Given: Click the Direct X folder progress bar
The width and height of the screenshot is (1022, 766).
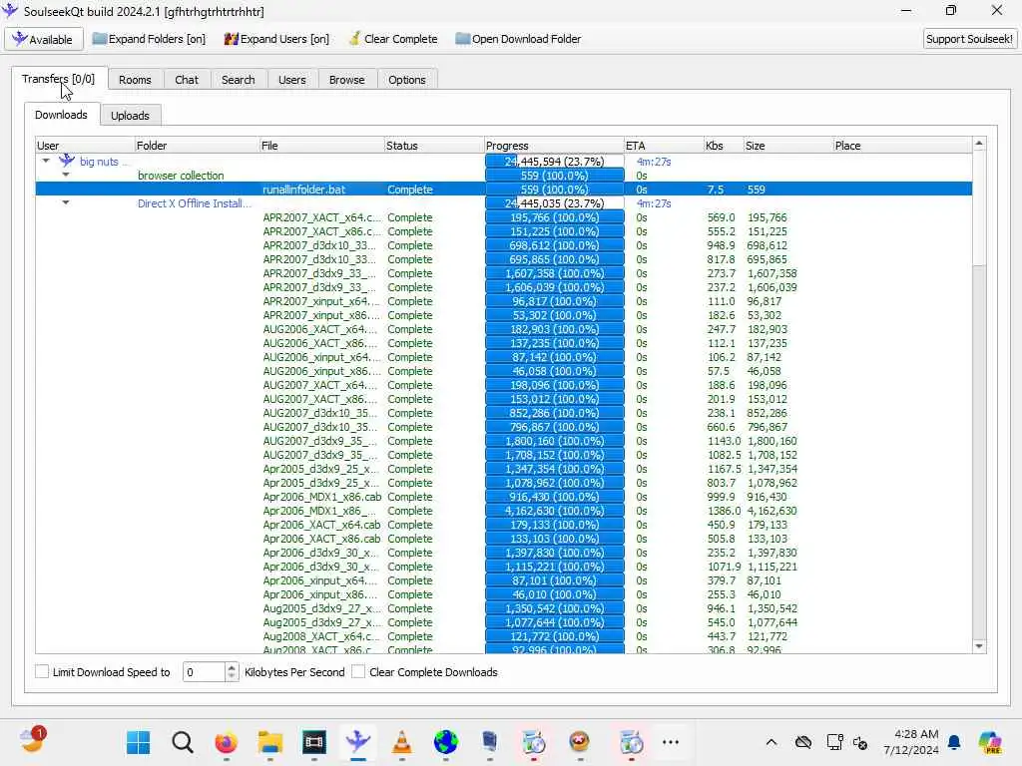Looking at the screenshot, I should pyautogui.click(x=555, y=202).
